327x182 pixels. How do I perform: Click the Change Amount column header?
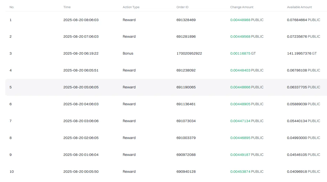click(x=242, y=7)
